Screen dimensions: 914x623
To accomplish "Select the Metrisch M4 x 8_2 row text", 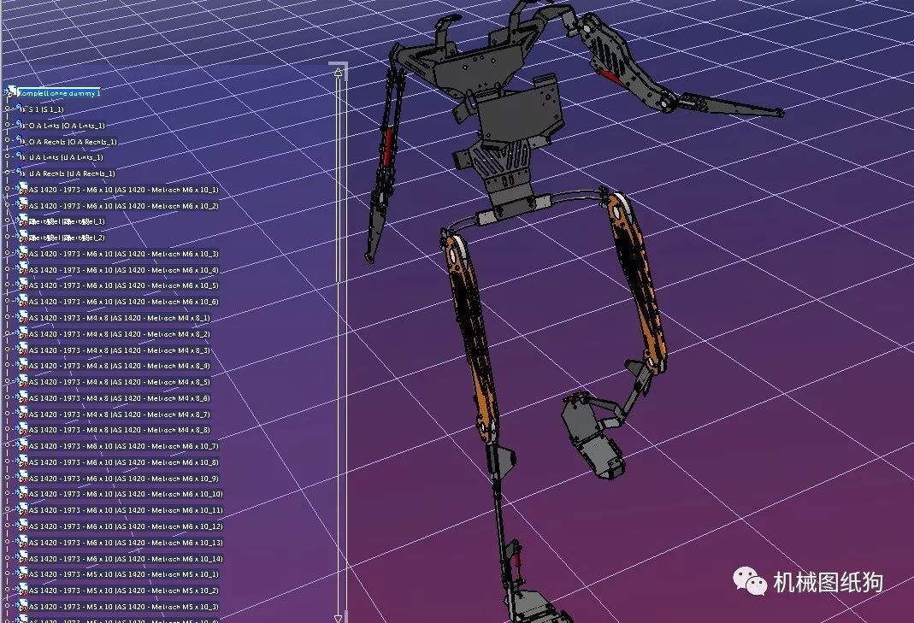I will 120,334.
